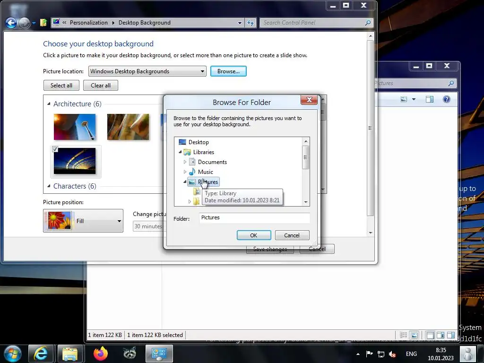
Task: Launch Firefox from the taskbar
Action: click(x=101, y=354)
